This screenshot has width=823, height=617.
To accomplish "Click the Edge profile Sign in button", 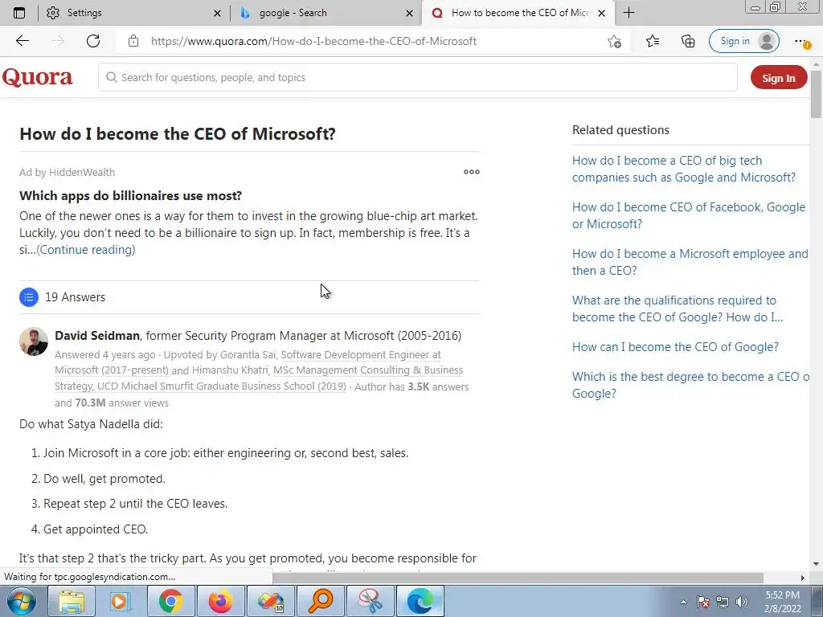I will tap(743, 41).
